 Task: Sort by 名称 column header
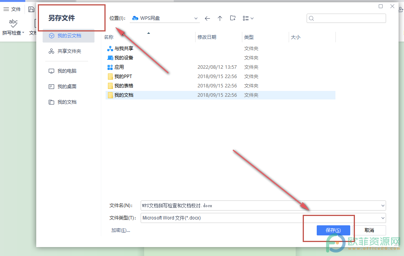109,37
